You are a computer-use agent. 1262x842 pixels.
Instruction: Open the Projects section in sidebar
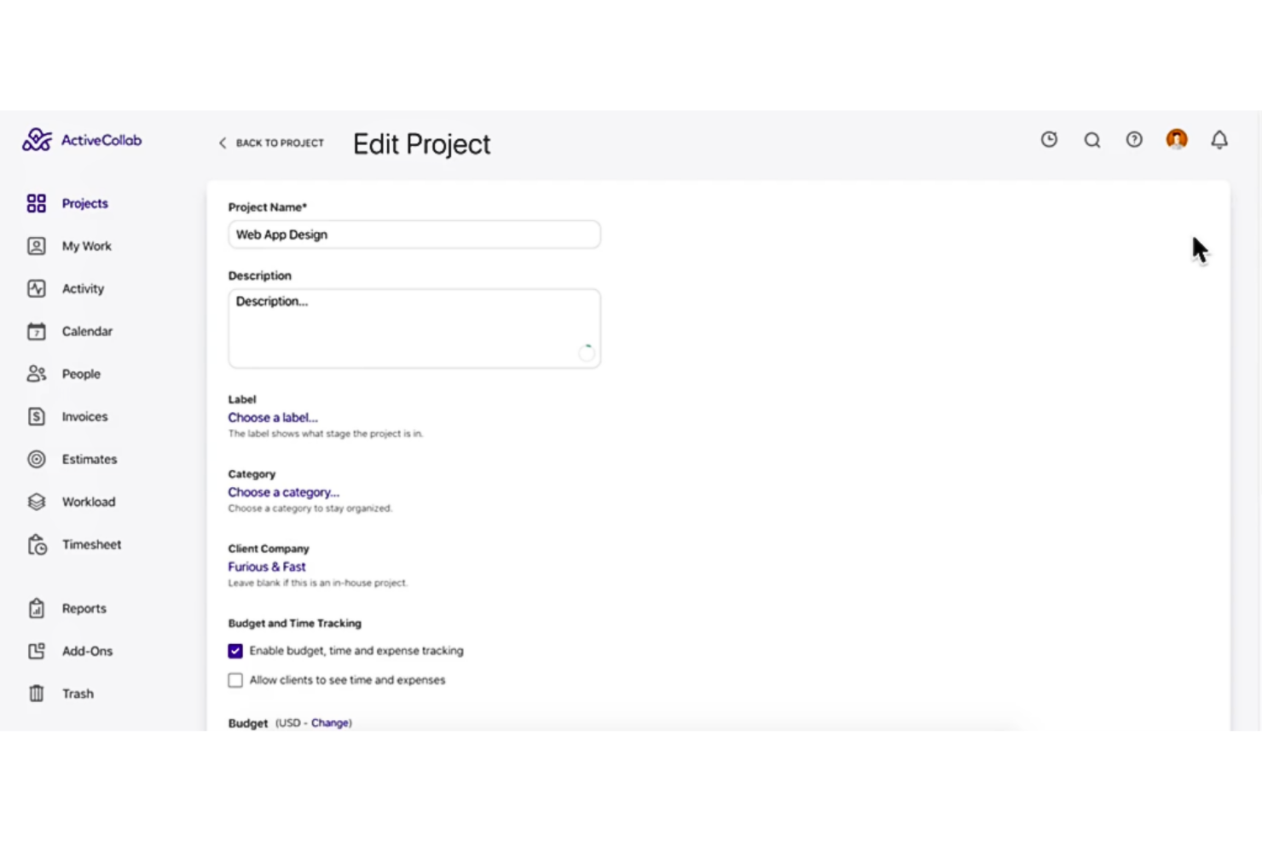(x=84, y=203)
